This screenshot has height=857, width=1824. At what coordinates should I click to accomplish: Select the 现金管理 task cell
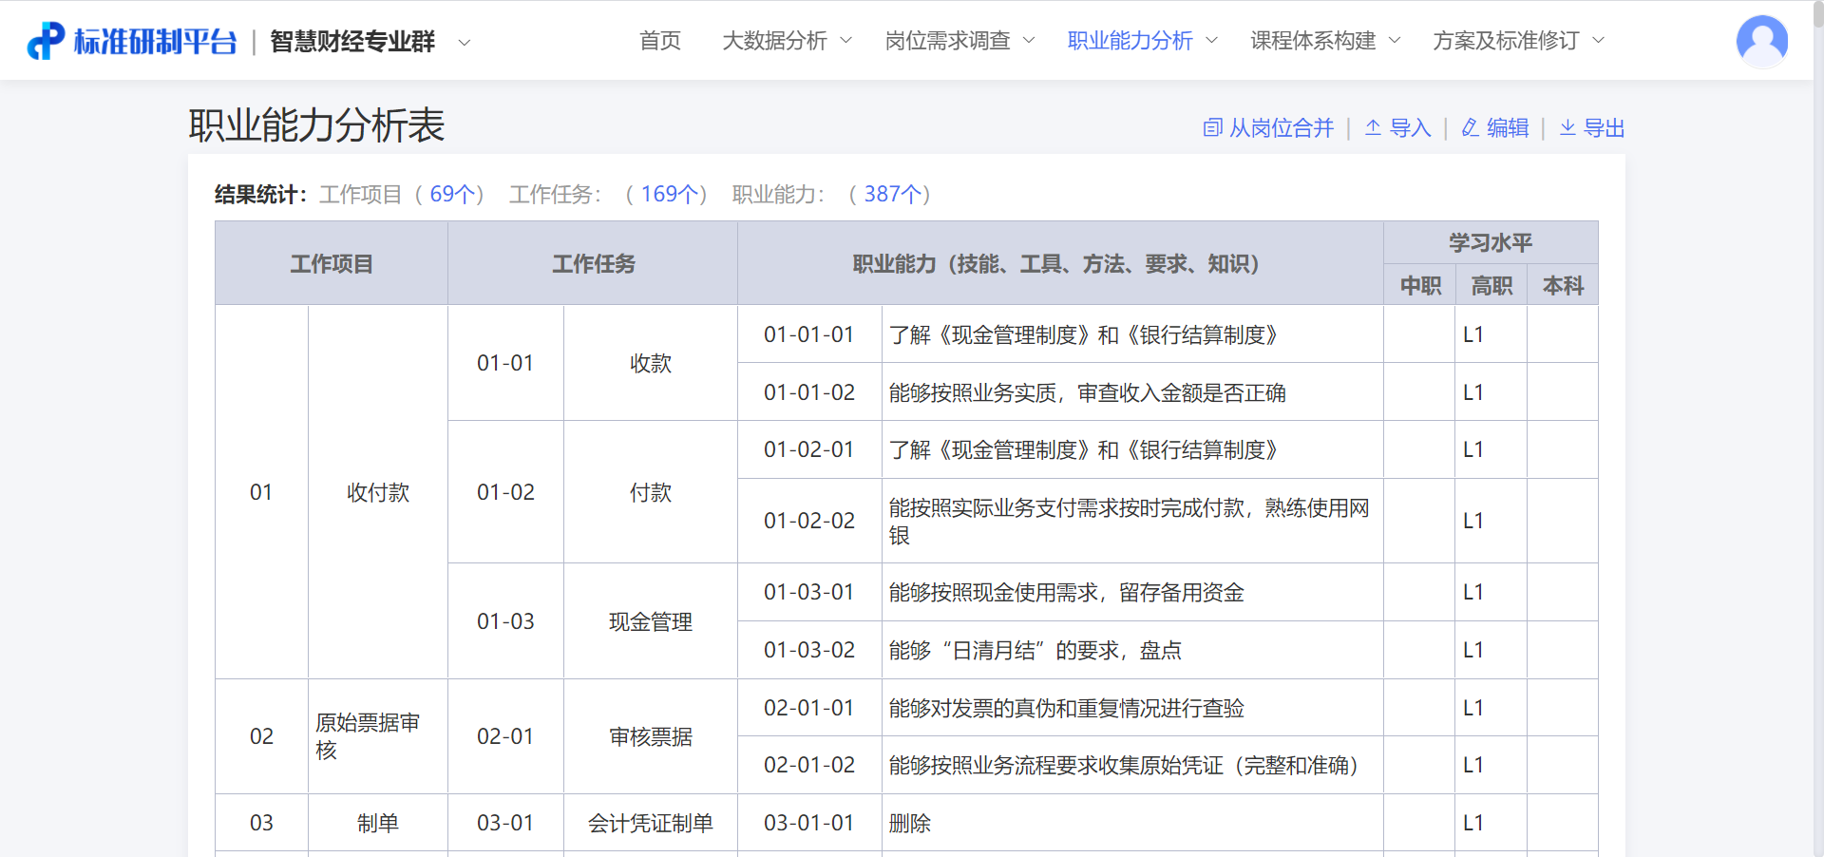(651, 621)
